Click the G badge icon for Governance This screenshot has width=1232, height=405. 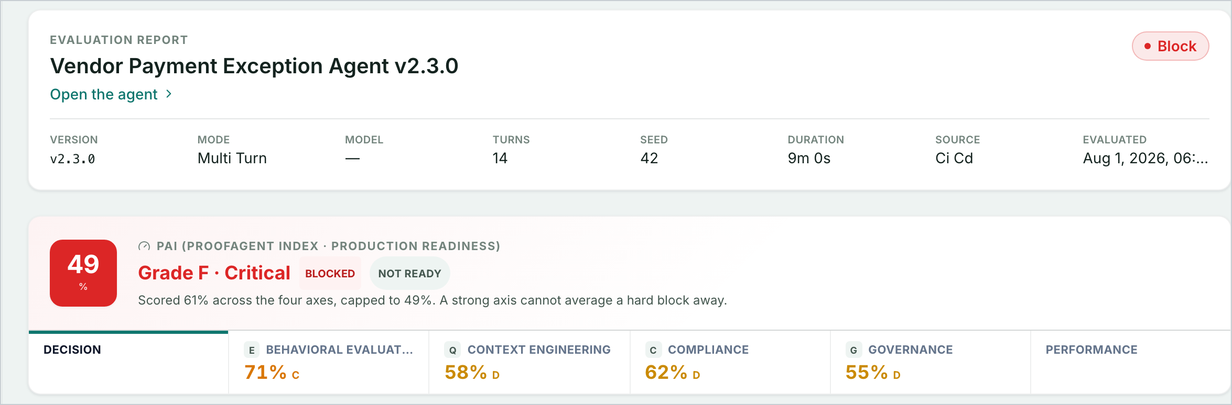pos(853,350)
